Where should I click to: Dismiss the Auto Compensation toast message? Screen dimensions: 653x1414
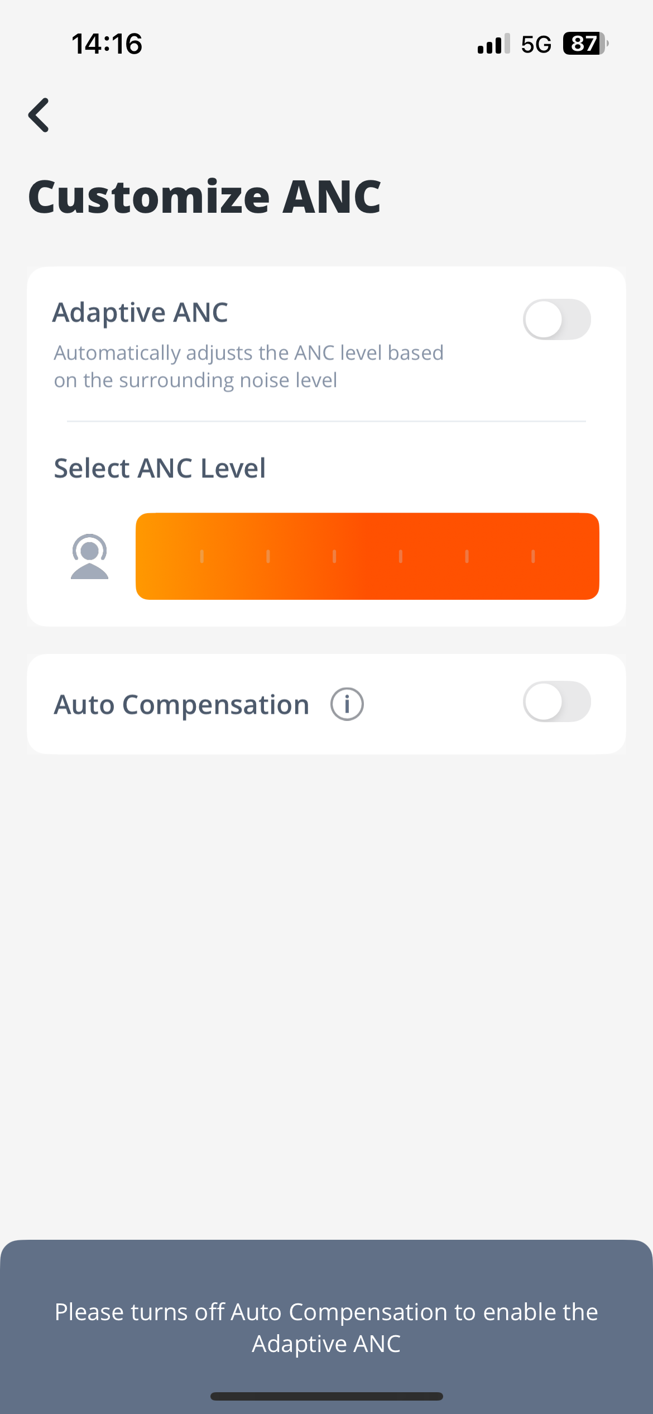326,1327
